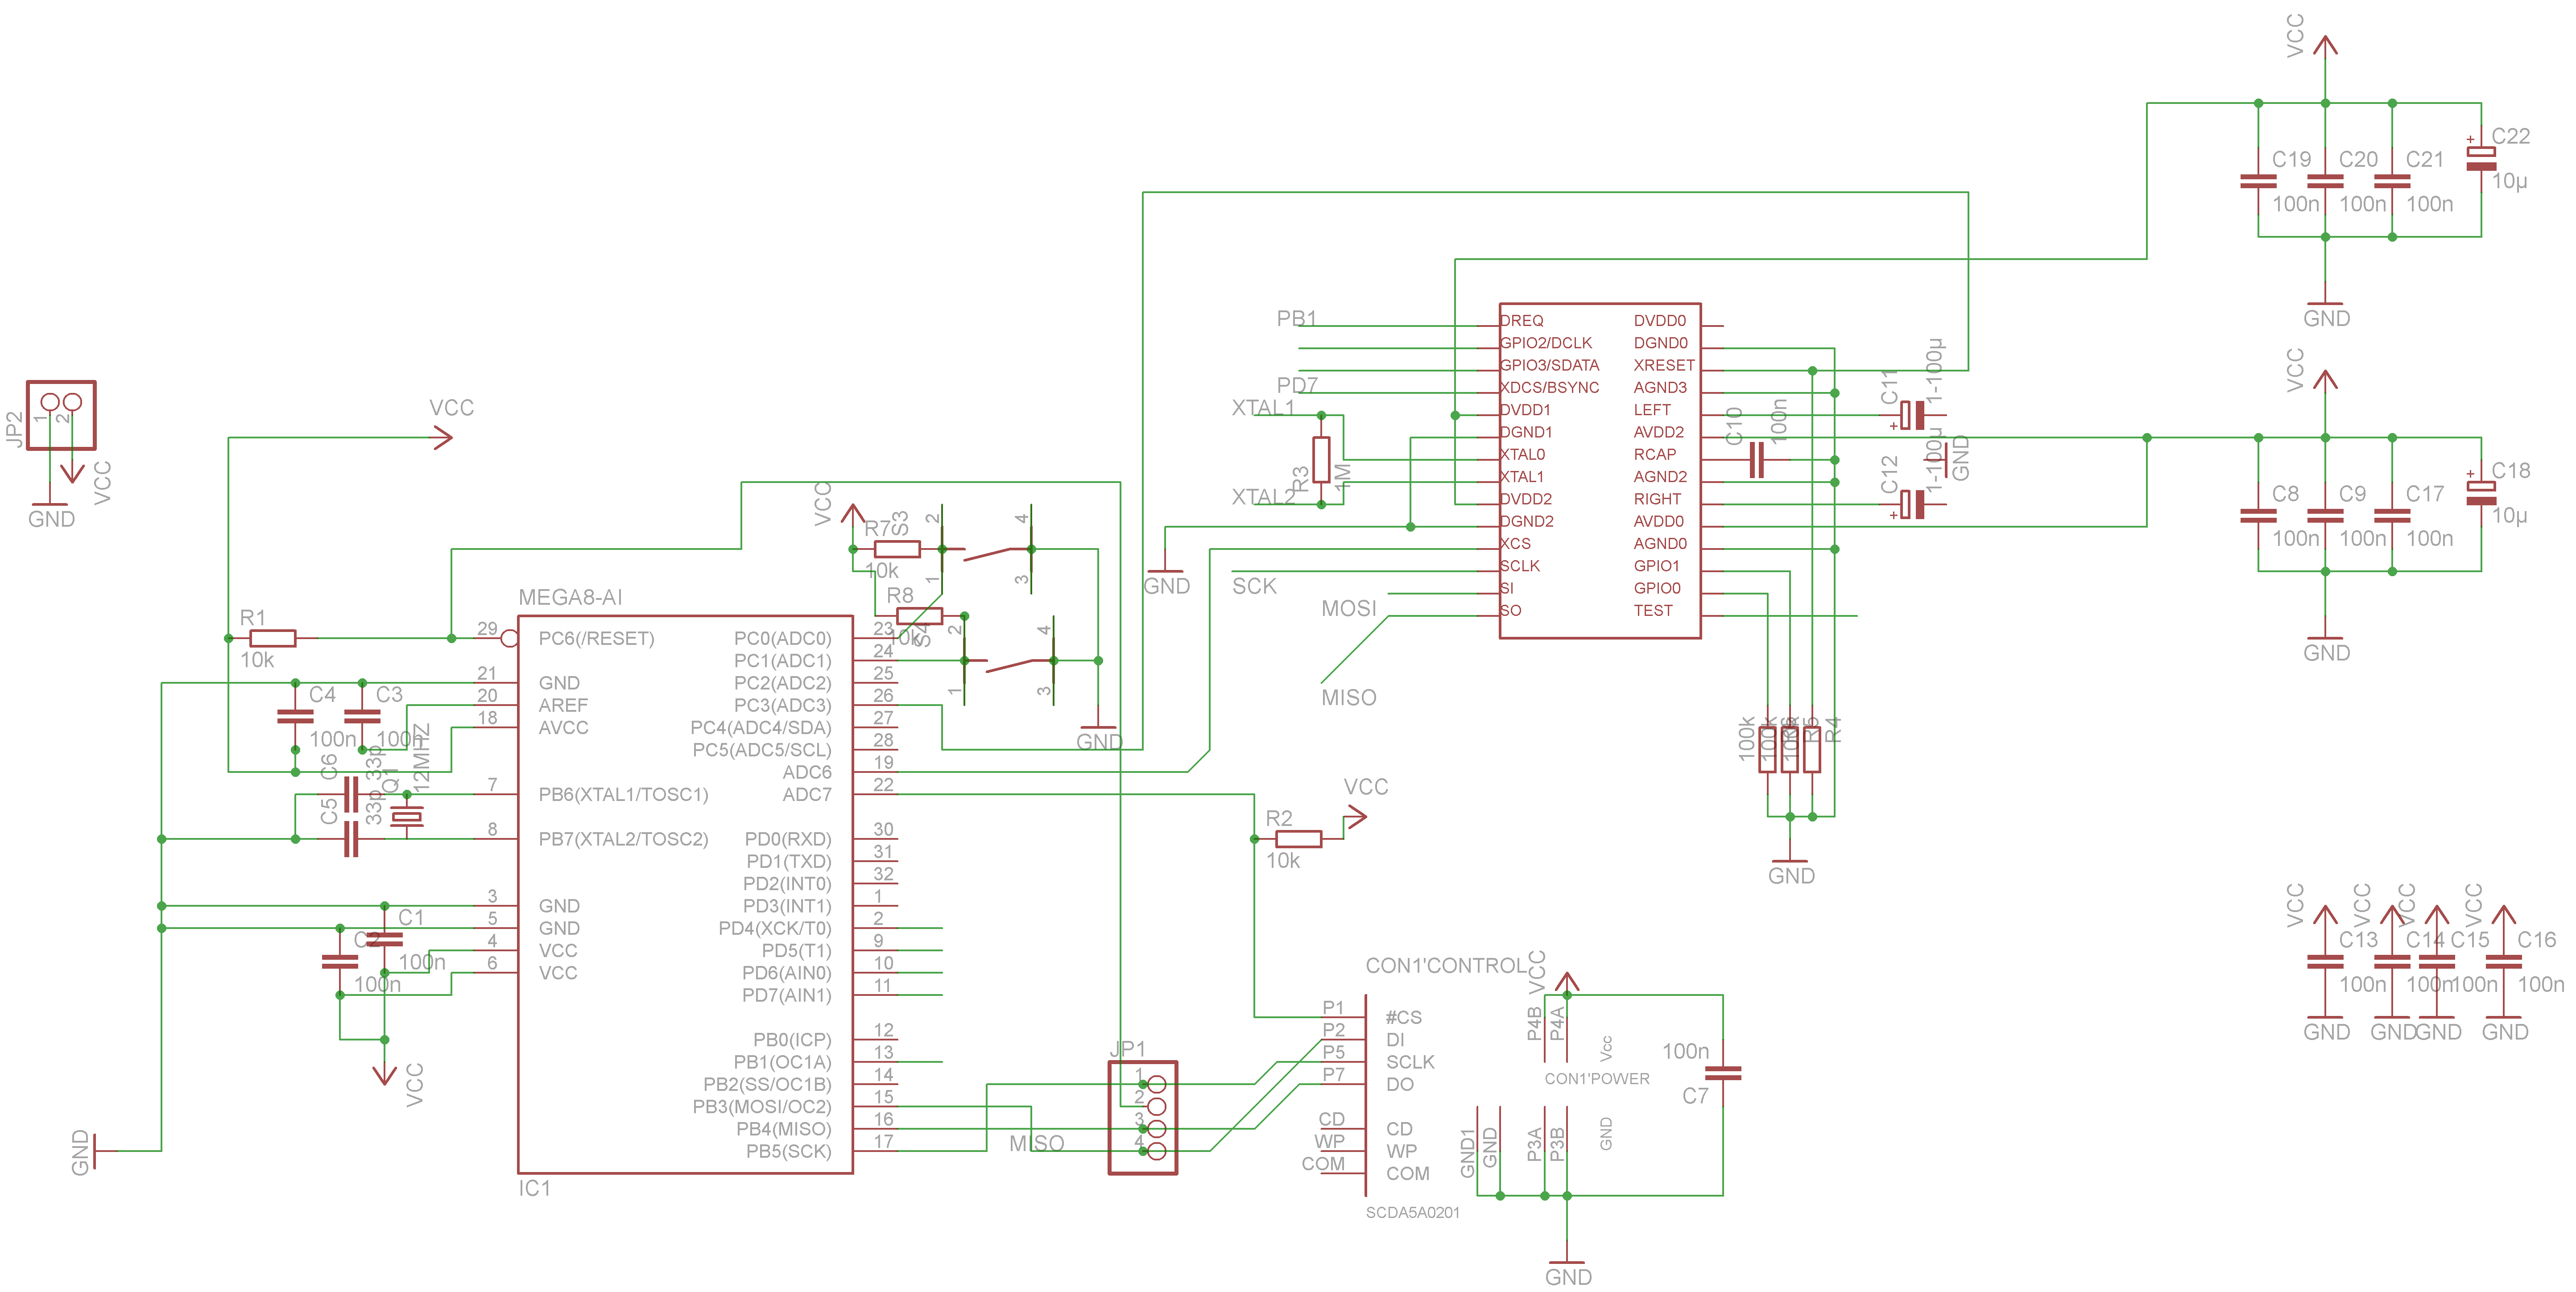2576x1292 pixels.
Task: Select capacitor C3 symbol
Action: [x=362, y=716]
